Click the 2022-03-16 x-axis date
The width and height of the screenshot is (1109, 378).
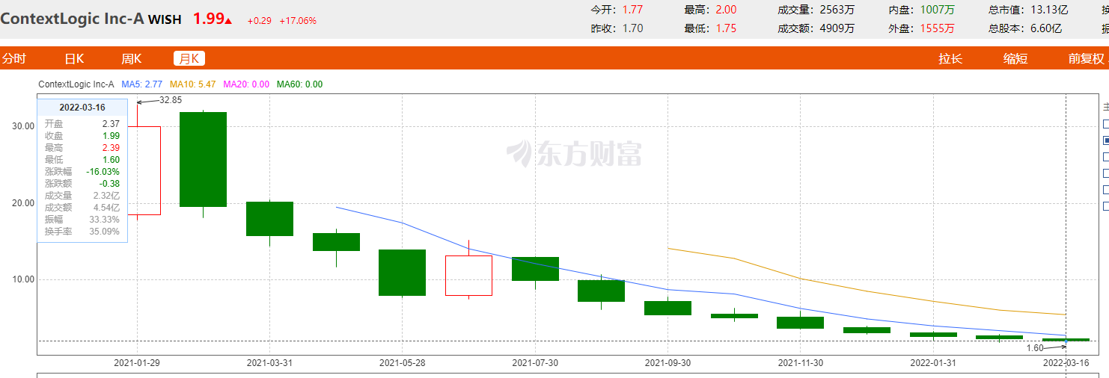coord(1066,363)
